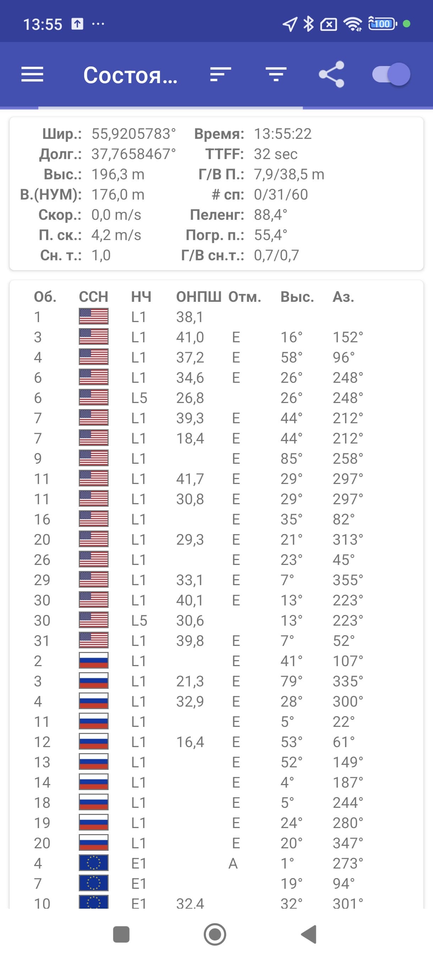The height and width of the screenshot is (963, 433).
Task: Open the sort satellites menu
Action: (220, 75)
